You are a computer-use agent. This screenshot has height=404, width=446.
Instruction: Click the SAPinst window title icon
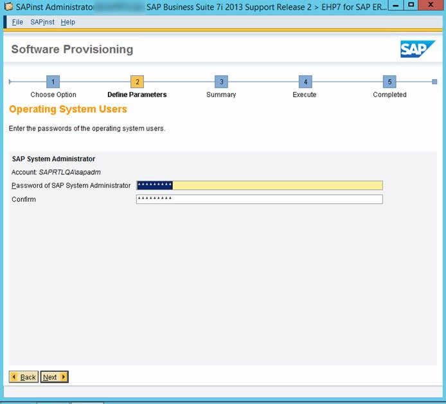tap(8, 6)
